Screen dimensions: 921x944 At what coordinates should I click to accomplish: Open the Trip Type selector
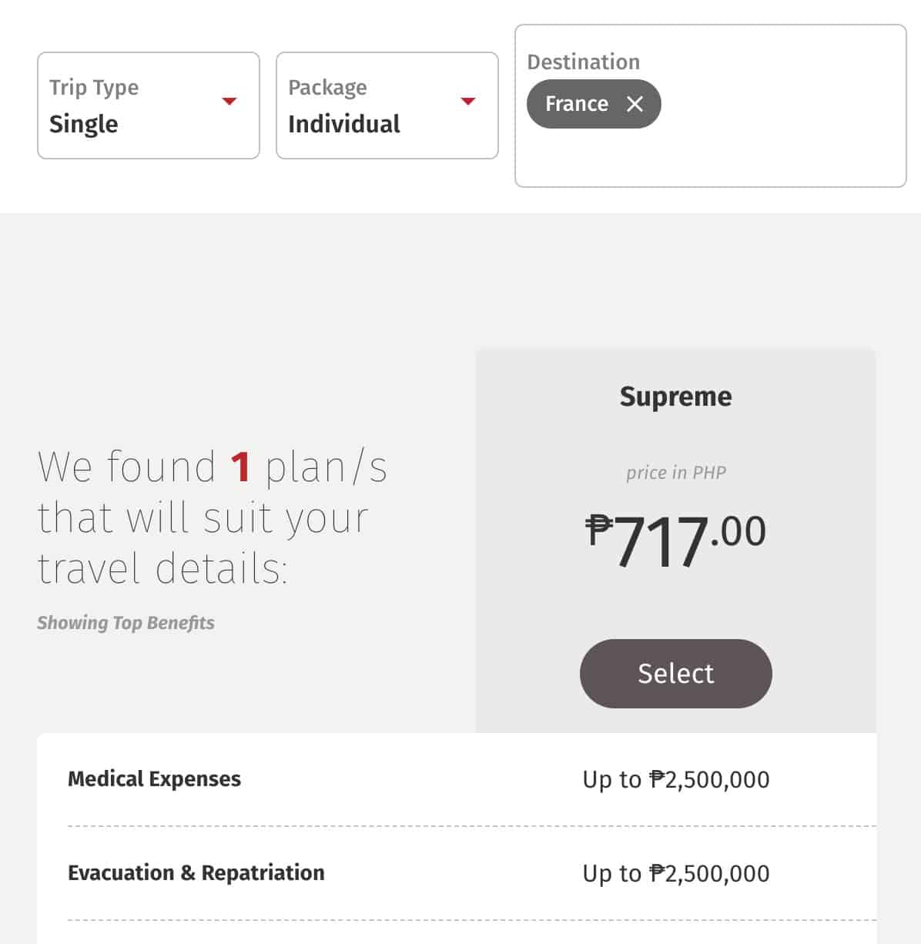(148, 105)
